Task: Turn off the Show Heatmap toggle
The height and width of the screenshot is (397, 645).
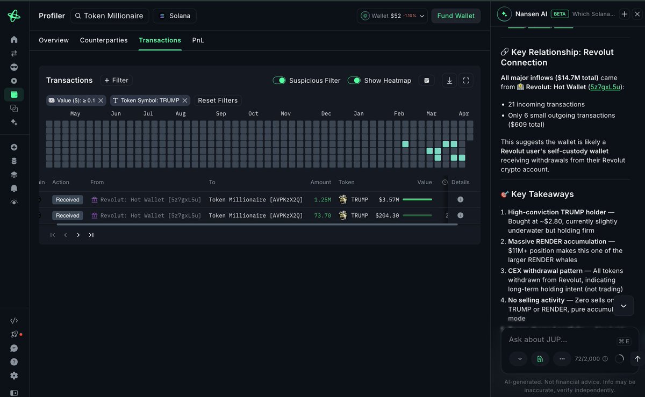Action: (x=354, y=81)
